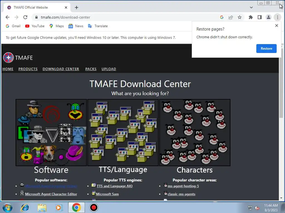
Task: Select DOWNLOAD CENTER nav item
Action: click(x=61, y=69)
